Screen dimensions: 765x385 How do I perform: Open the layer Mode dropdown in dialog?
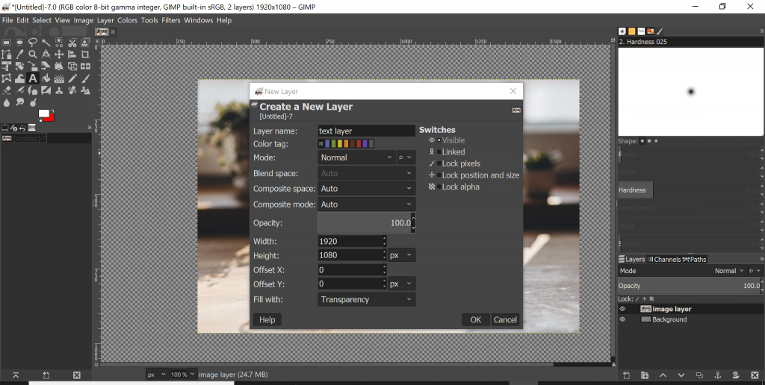[356, 157]
